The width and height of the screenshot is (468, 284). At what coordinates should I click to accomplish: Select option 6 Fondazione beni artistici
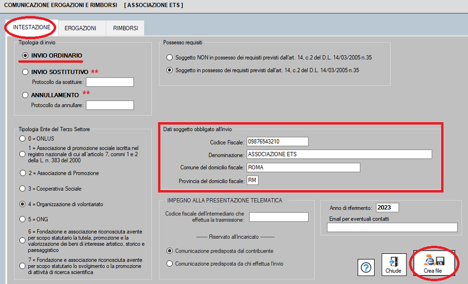pos(22,241)
